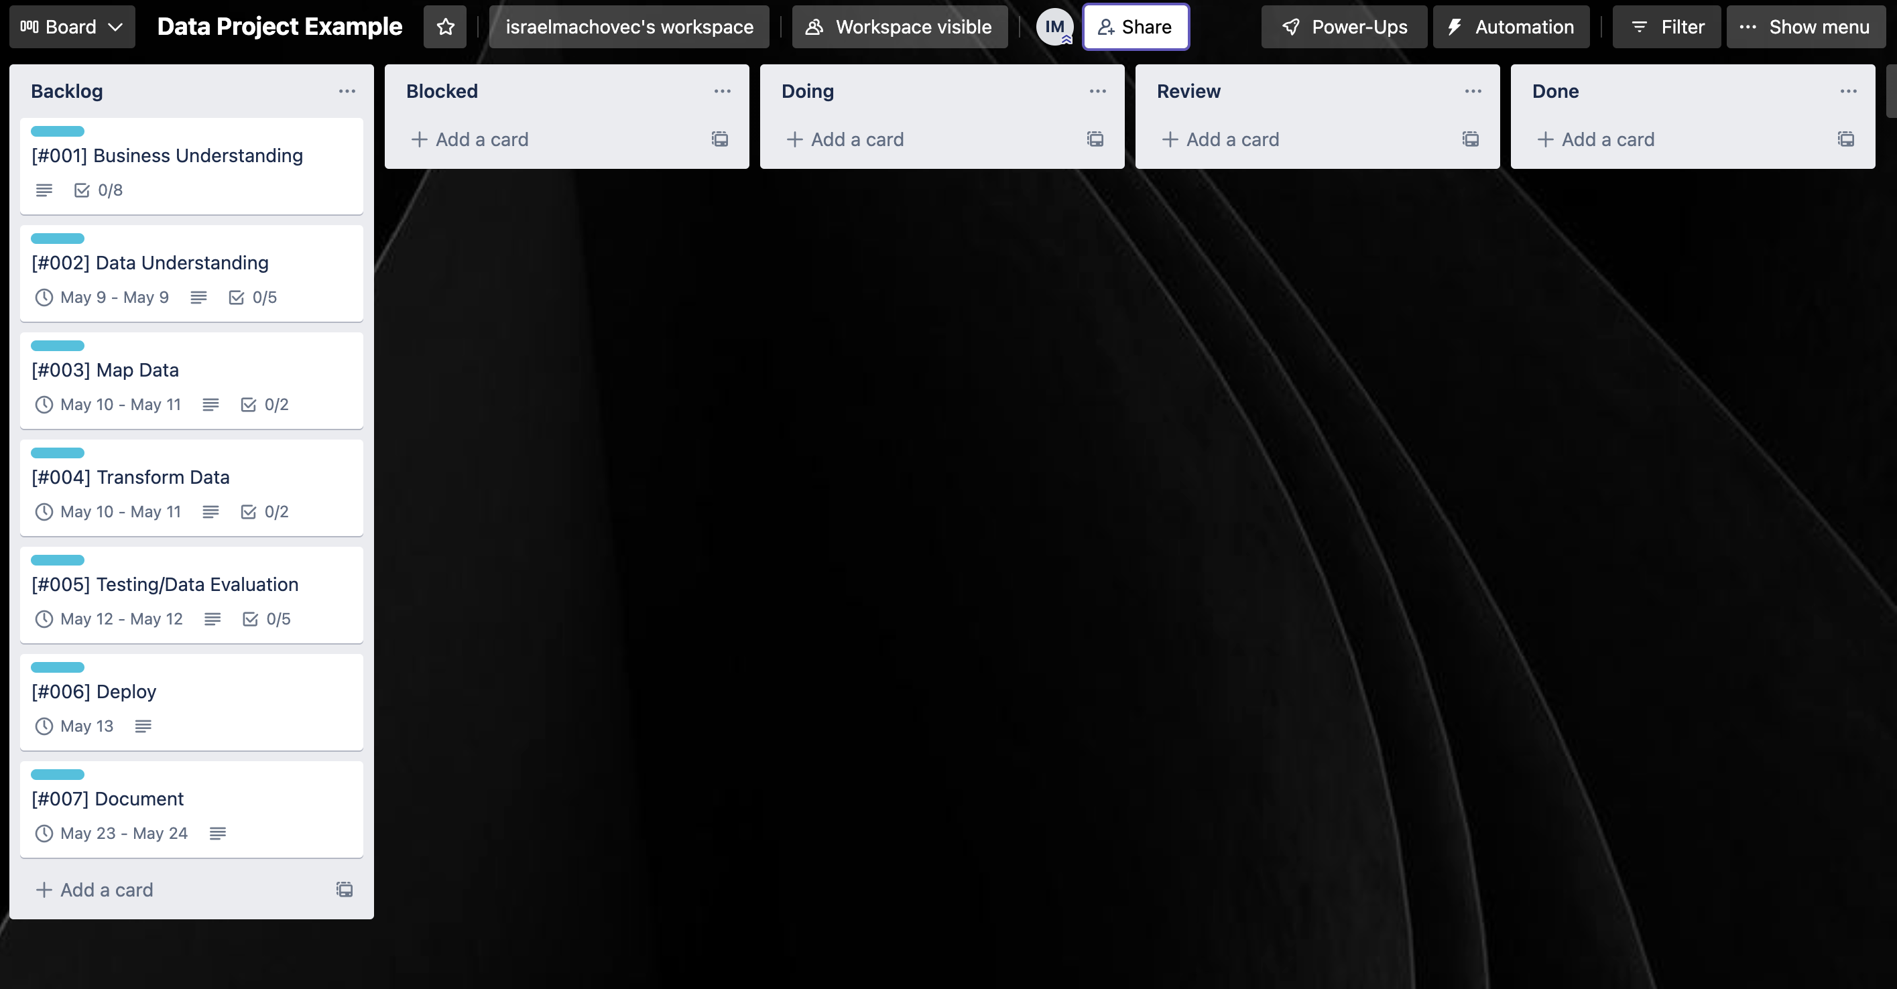Create from template in Blocked list
Viewport: 1897px width, 989px height.
pos(720,139)
